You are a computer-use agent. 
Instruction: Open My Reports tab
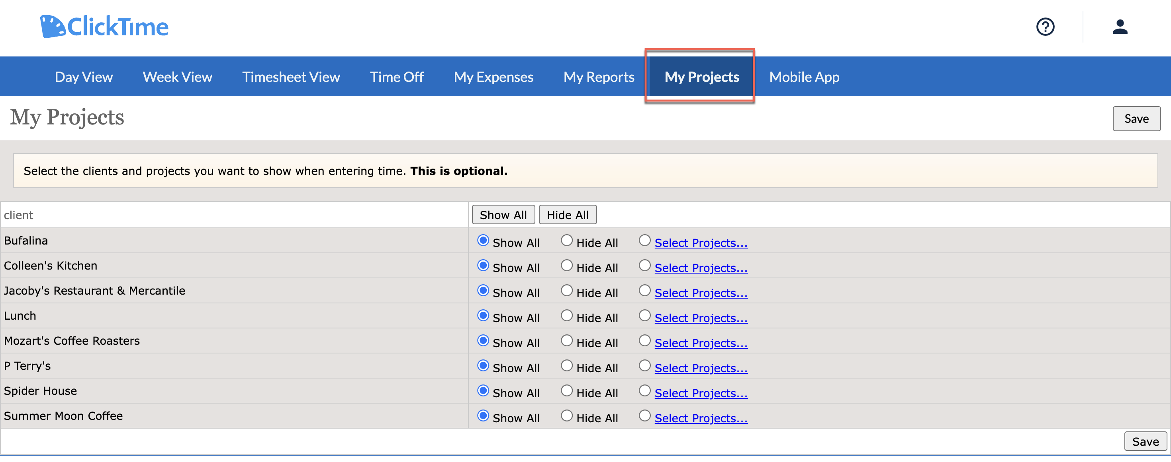point(599,77)
